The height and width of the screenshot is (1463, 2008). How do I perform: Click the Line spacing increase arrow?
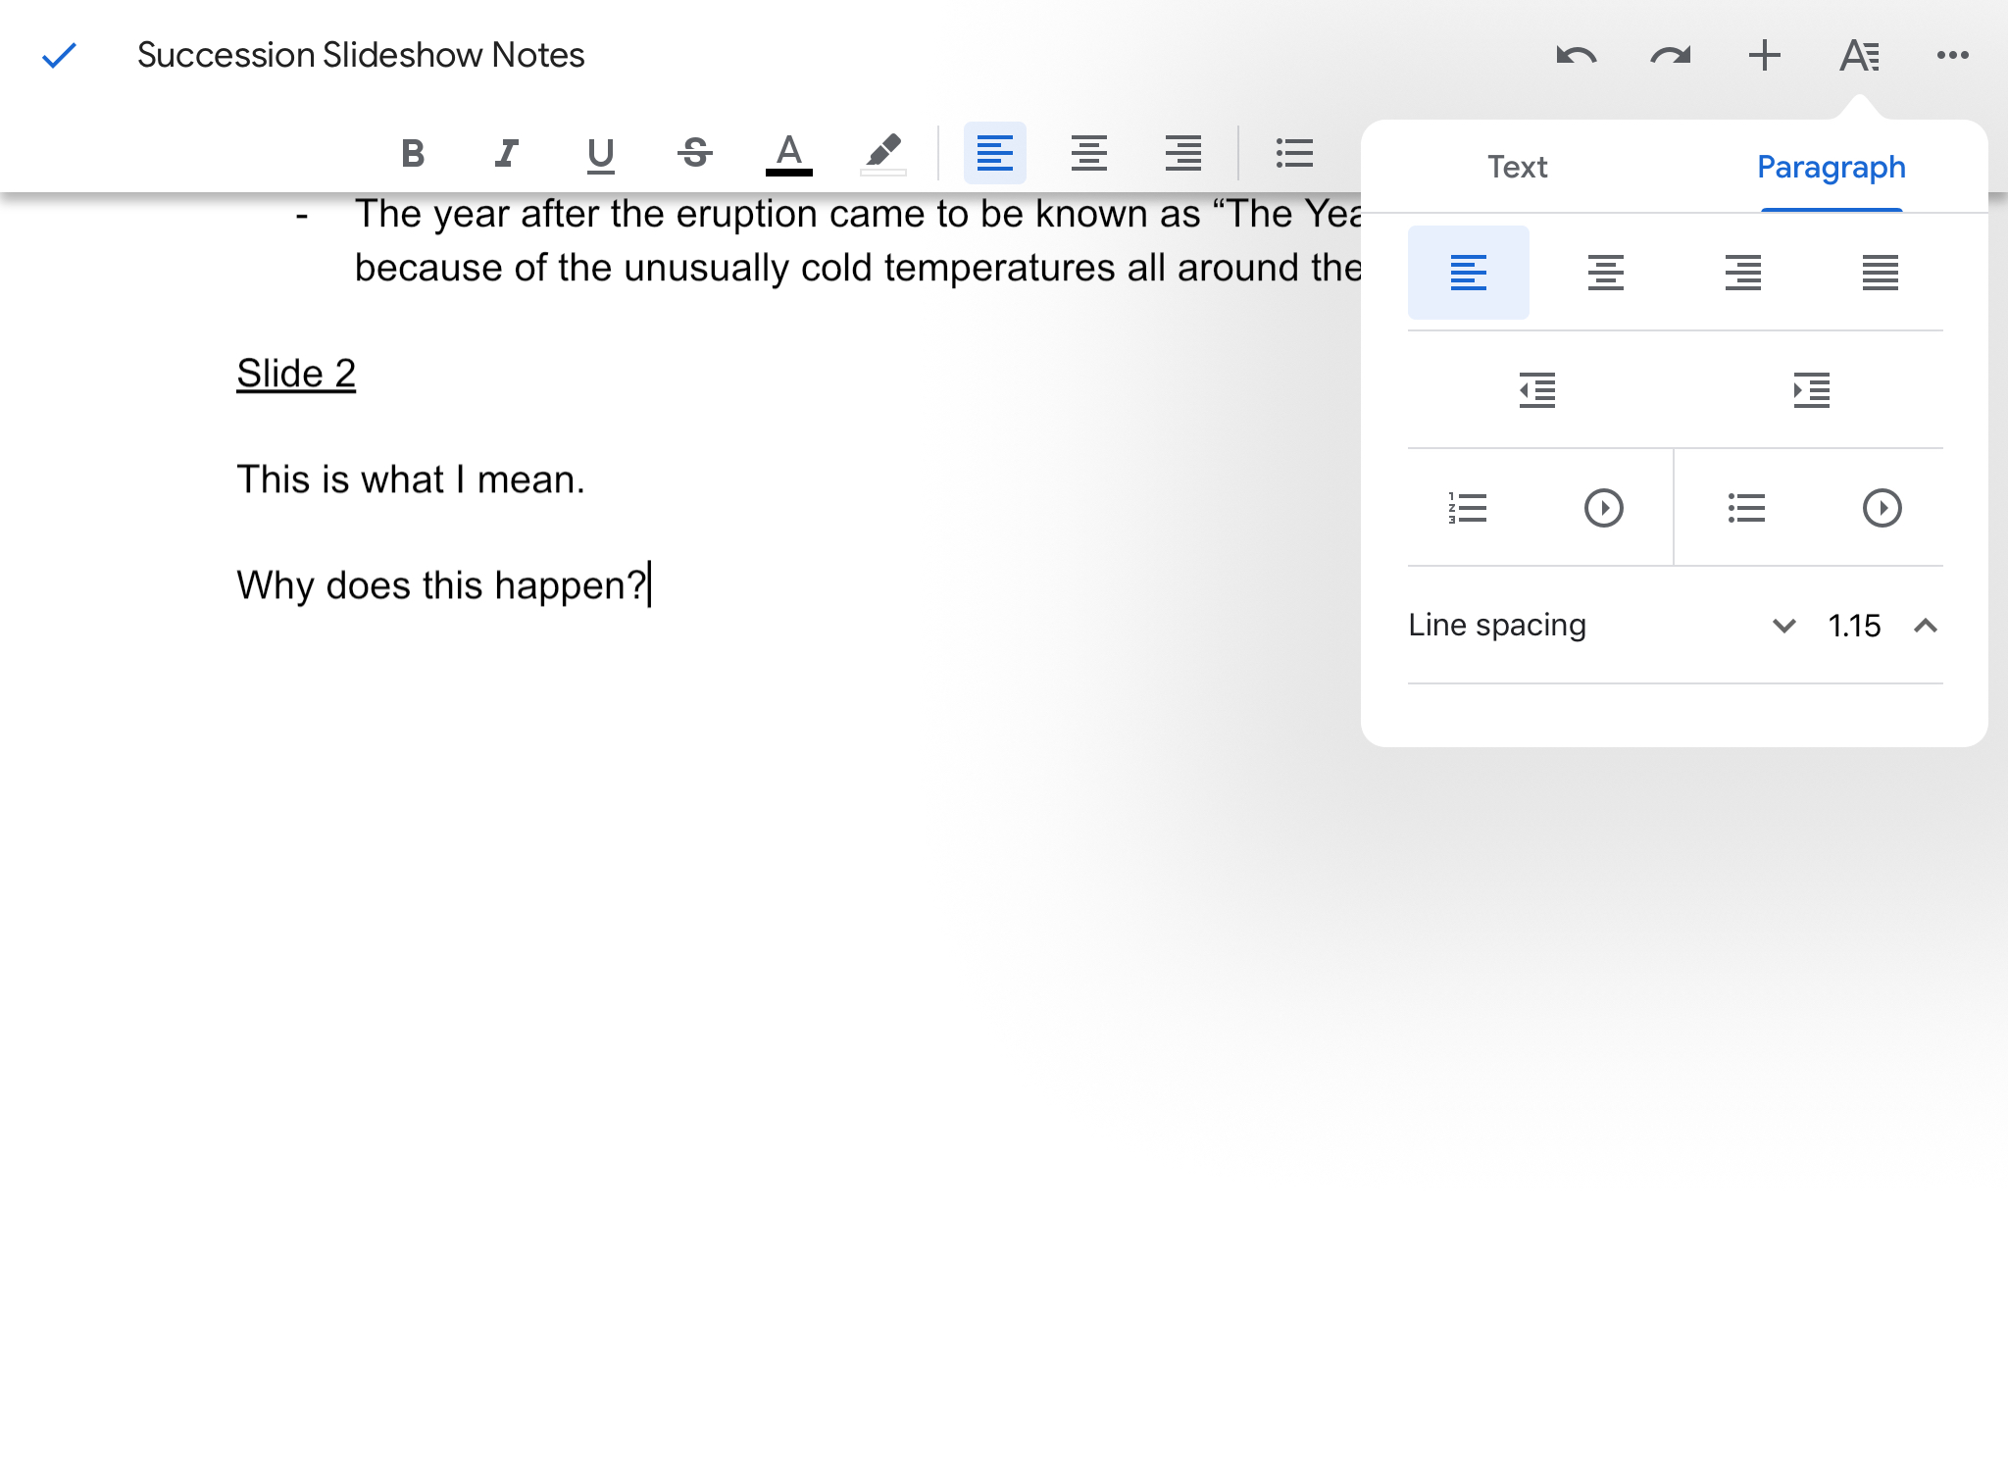1929,626
